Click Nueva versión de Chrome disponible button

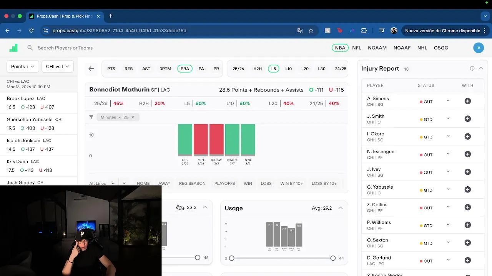point(445,31)
